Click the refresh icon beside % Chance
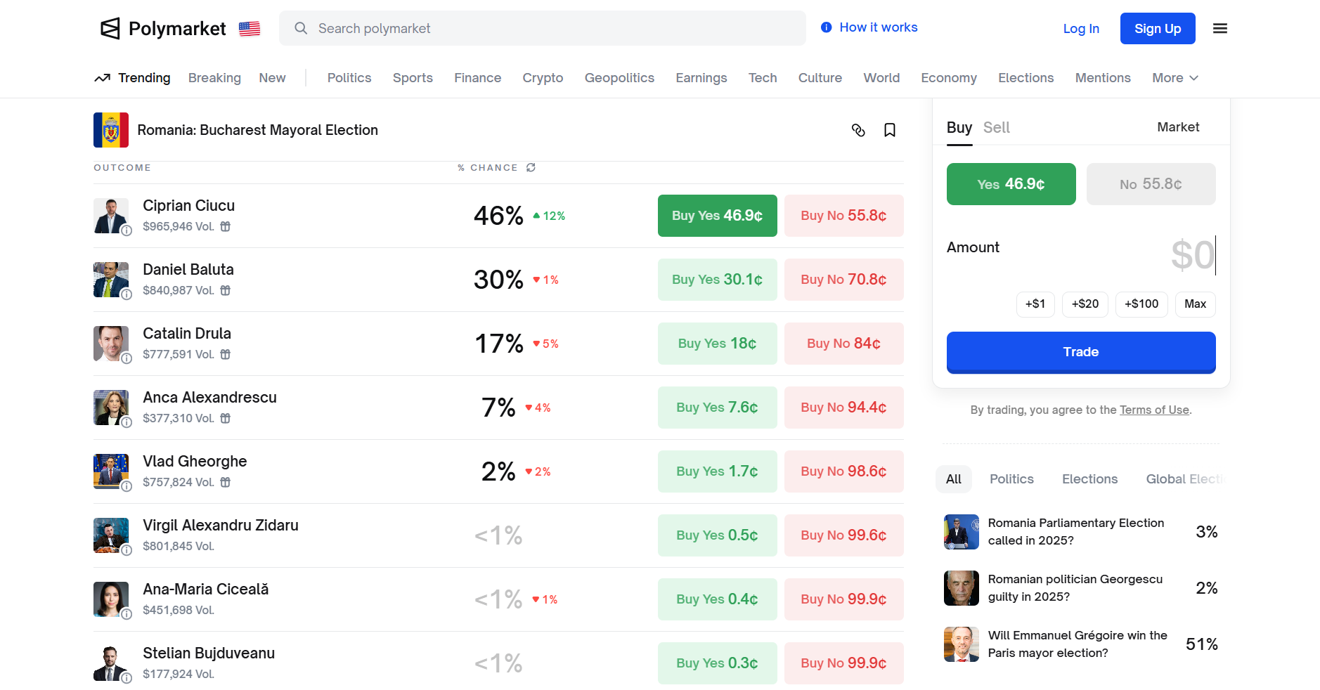The image size is (1320, 690). [x=531, y=167]
